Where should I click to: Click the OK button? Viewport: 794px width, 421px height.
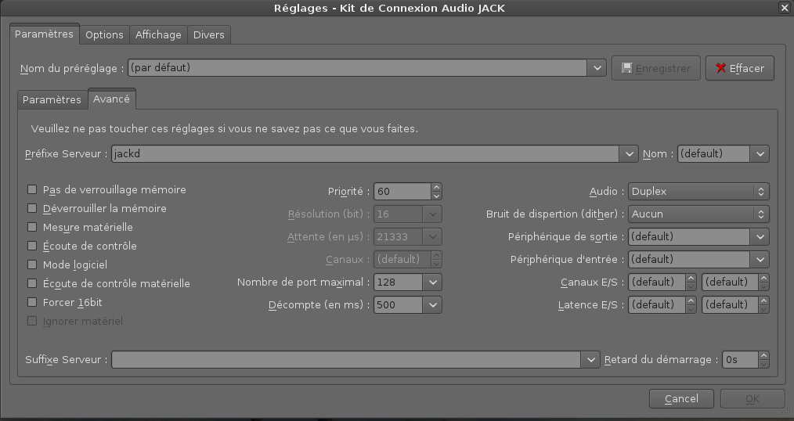pos(752,399)
